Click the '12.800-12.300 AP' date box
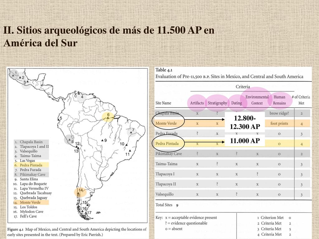The width and height of the screenshot is (319, 239). (x=245, y=122)
